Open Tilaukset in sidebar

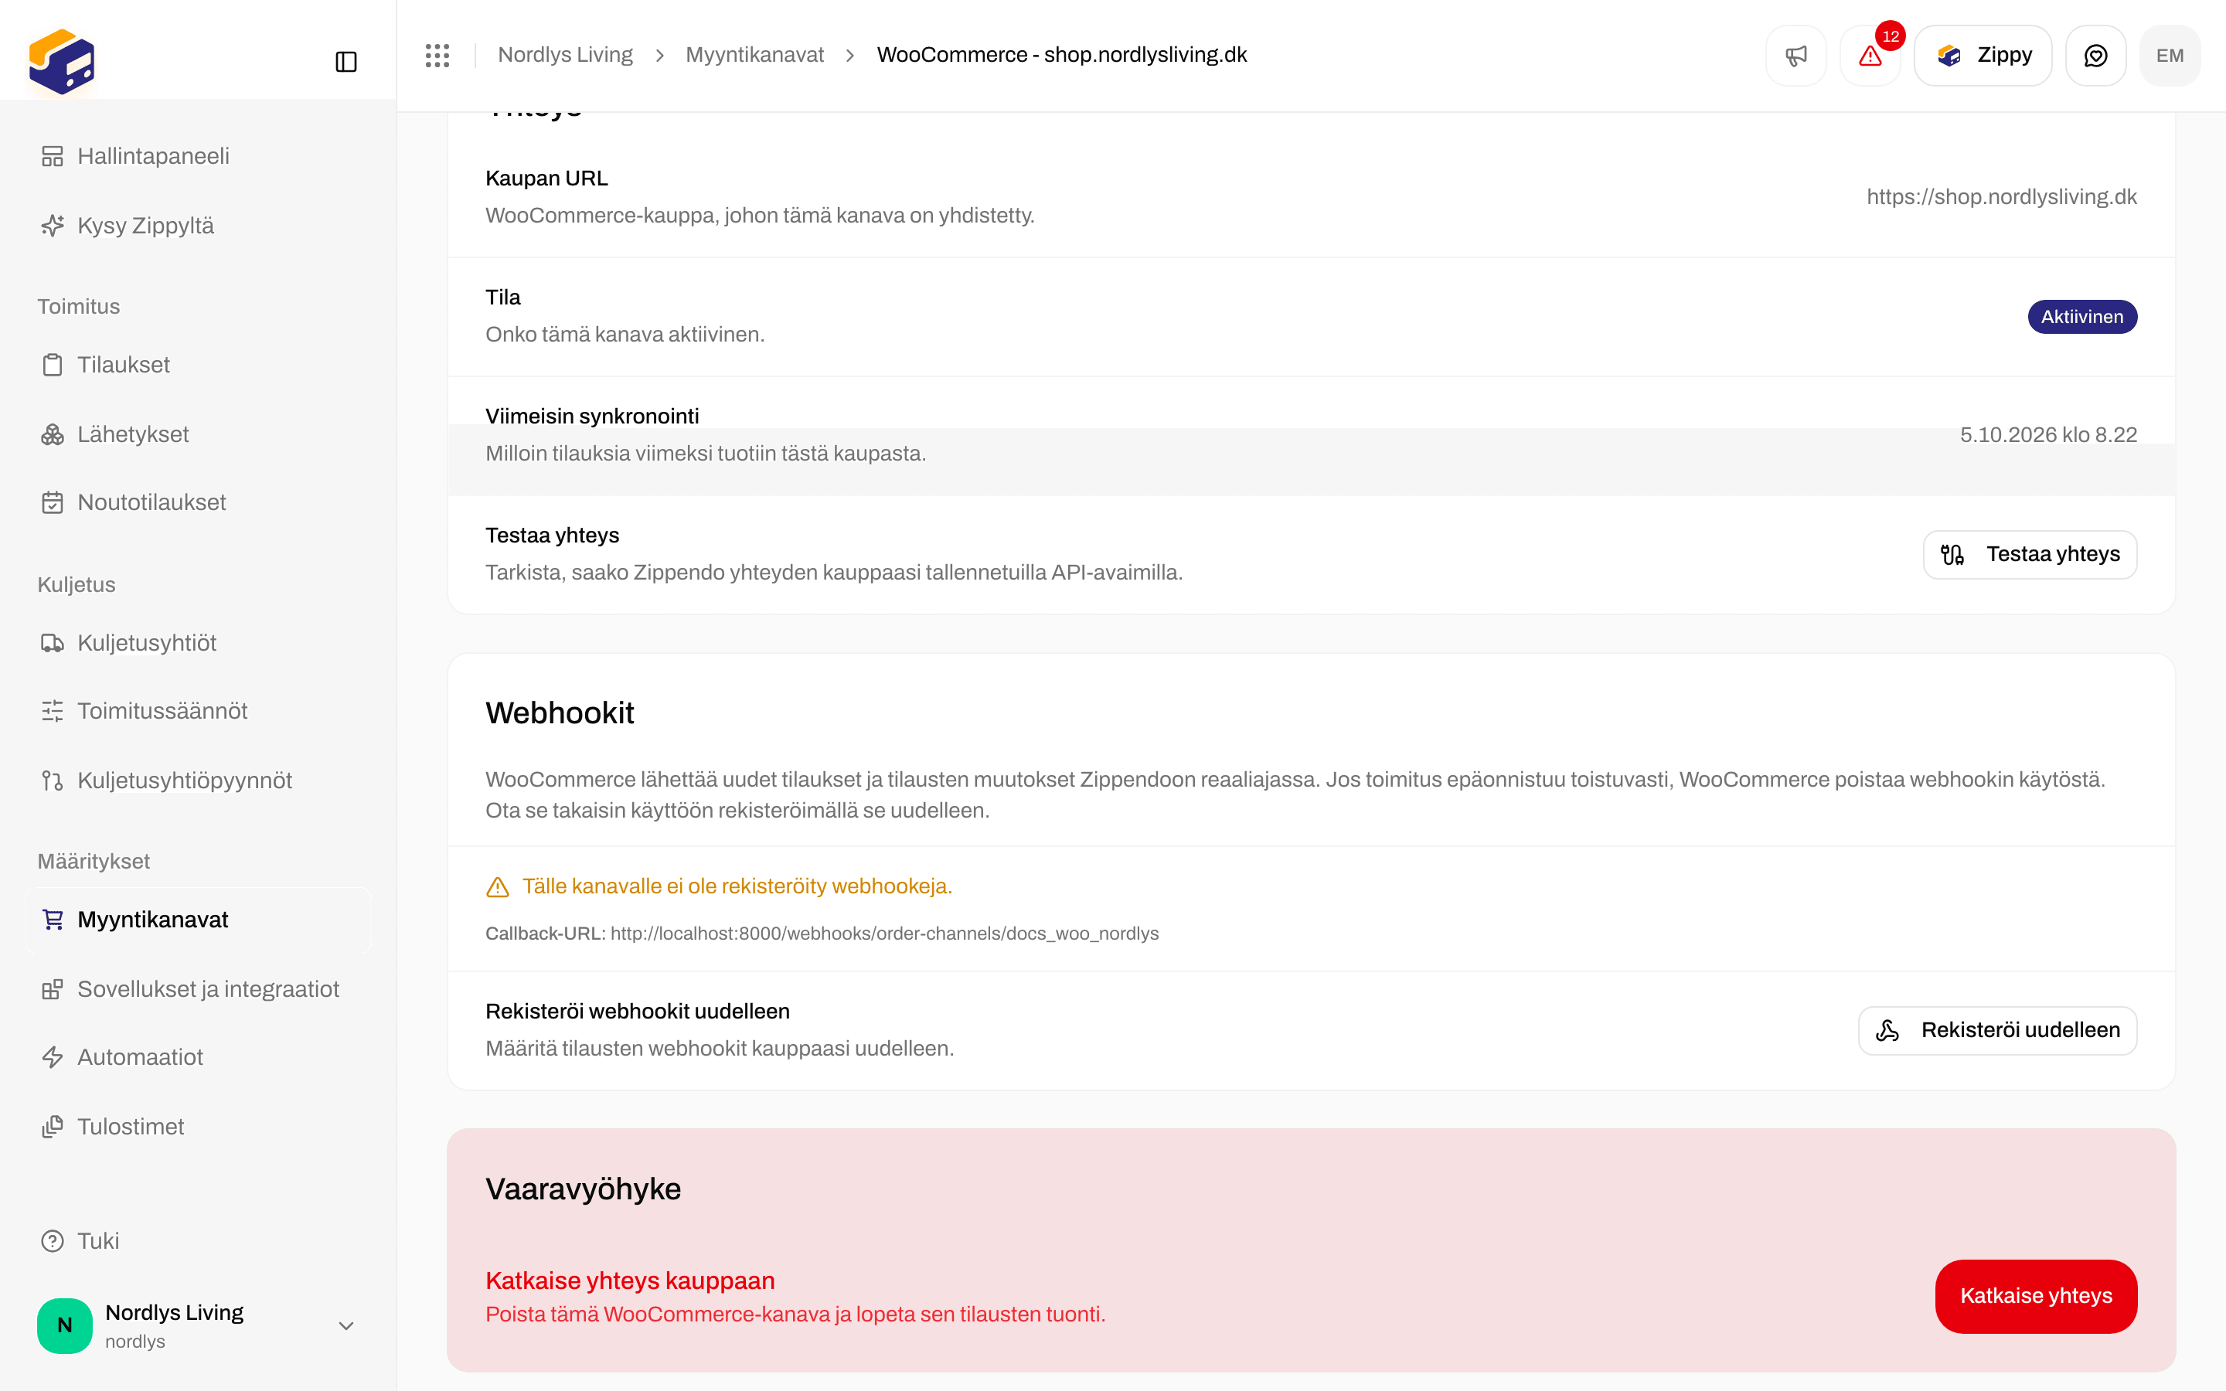point(199,366)
